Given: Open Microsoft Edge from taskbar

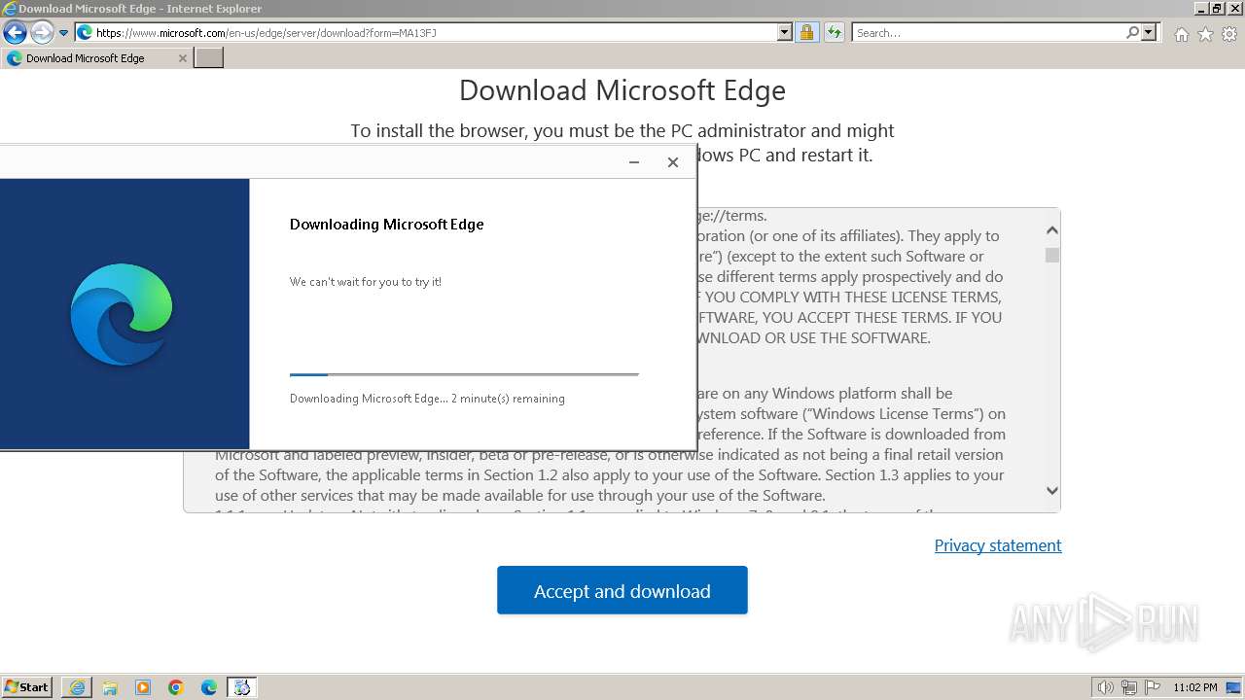Looking at the screenshot, I should [x=209, y=687].
